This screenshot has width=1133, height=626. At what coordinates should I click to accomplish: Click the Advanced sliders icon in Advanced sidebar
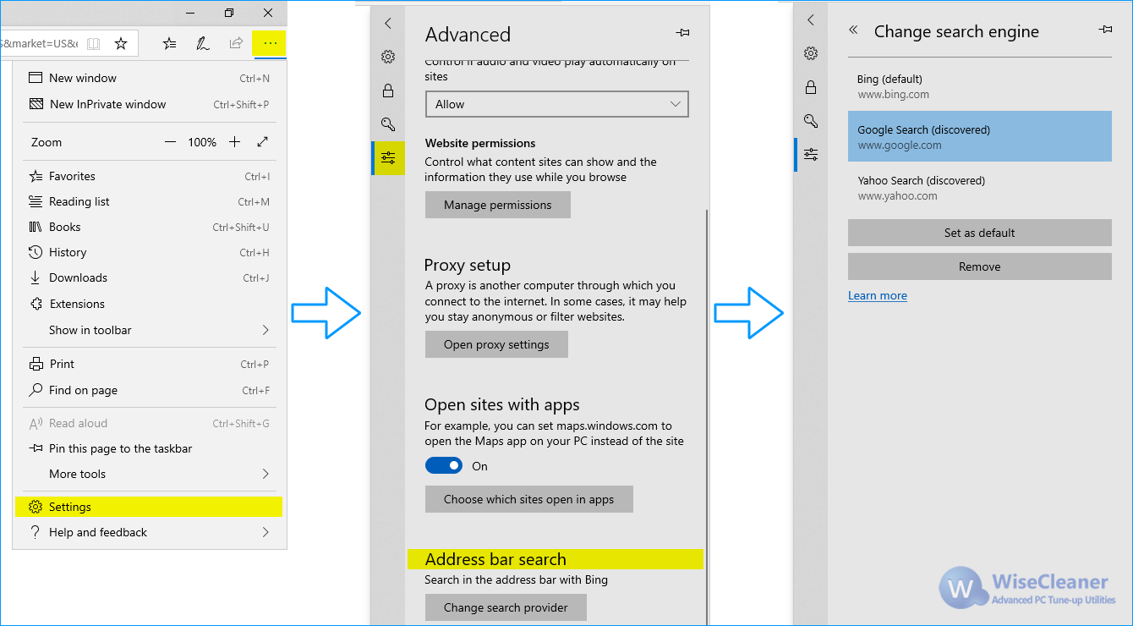click(388, 158)
